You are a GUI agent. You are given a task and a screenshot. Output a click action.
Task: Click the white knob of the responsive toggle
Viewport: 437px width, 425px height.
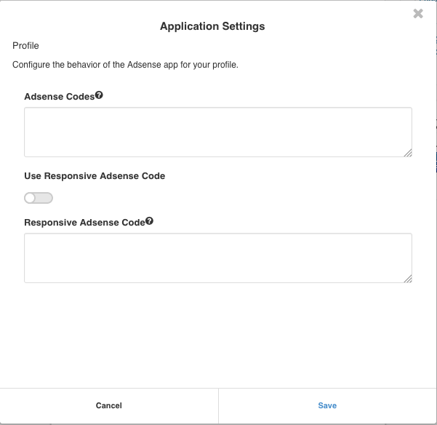point(31,198)
